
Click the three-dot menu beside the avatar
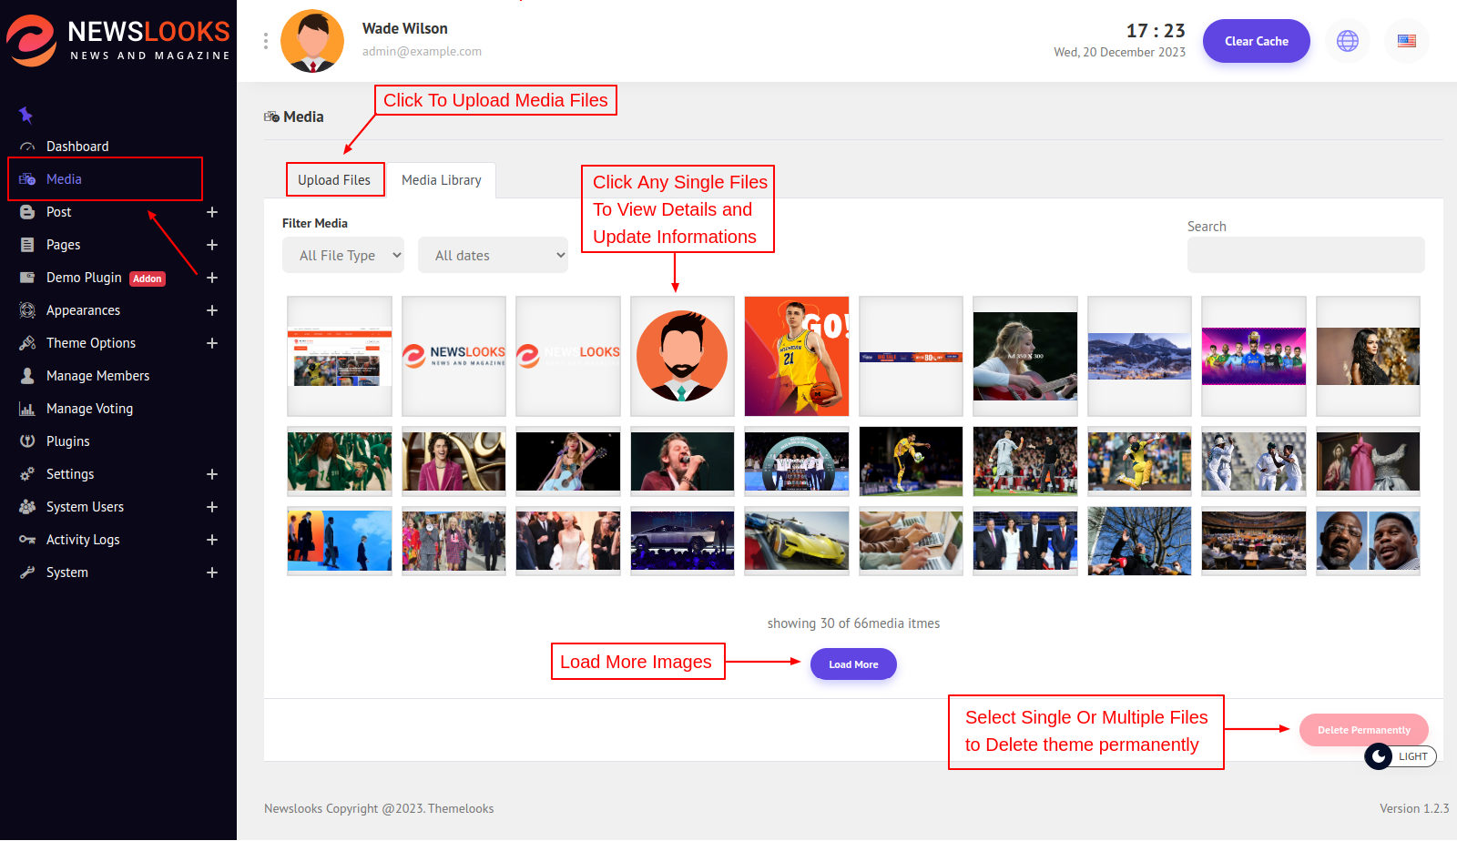[x=265, y=41]
